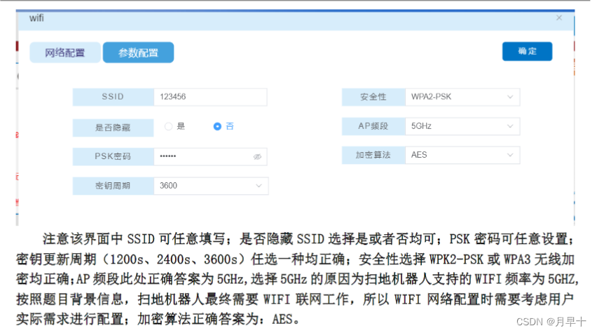
Task: Focus the SSID input field
Action: pos(210,97)
